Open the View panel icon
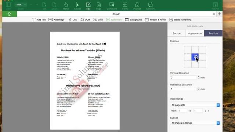The height and width of the screenshot is (132, 235). coord(8,6)
